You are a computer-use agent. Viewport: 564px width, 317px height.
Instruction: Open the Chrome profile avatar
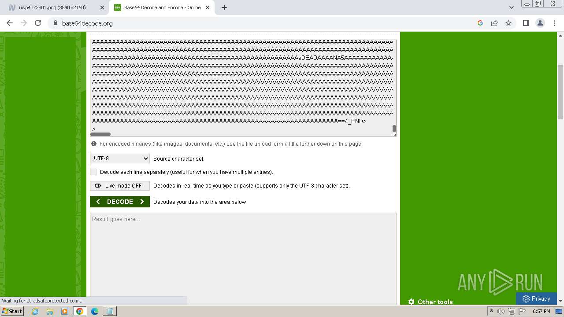click(540, 23)
